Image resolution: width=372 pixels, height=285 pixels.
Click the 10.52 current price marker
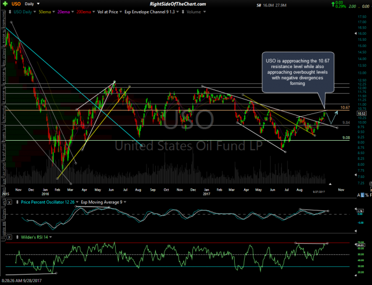pos(362,113)
